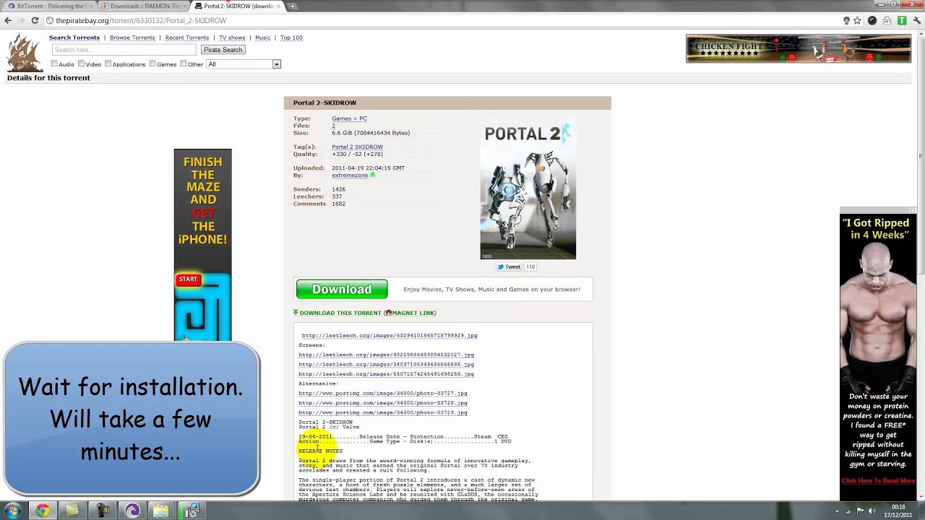Go to TV shows
The image size is (925, 520).
coord(232,38)
